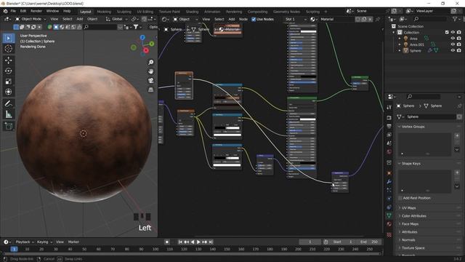Select the Transform tool
The image size is (465, 262).
[x=9, y=92]
